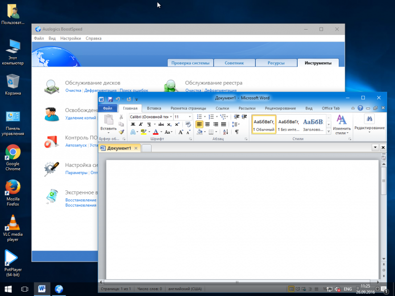Click the Grow Font icon
Screen dimensions: 395x296
tap(181, 132)
